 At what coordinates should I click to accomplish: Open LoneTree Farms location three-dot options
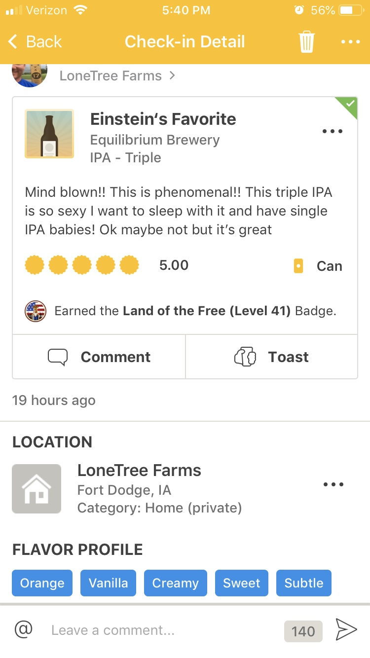(333, 484)
